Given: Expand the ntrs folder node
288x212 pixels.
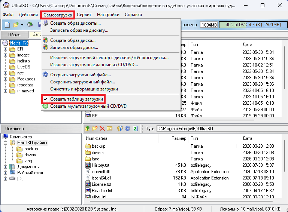Looking at the screenshot, I should [x=5, y=73].
